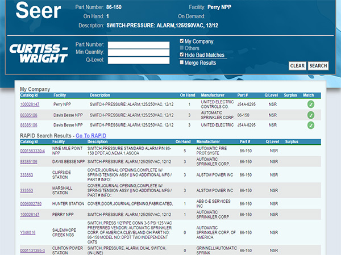Open catalog 88385106 in the UNITED ELECTRIC Davis Besse row
Viewport: 341px width, 255px height.
[29, 125]
